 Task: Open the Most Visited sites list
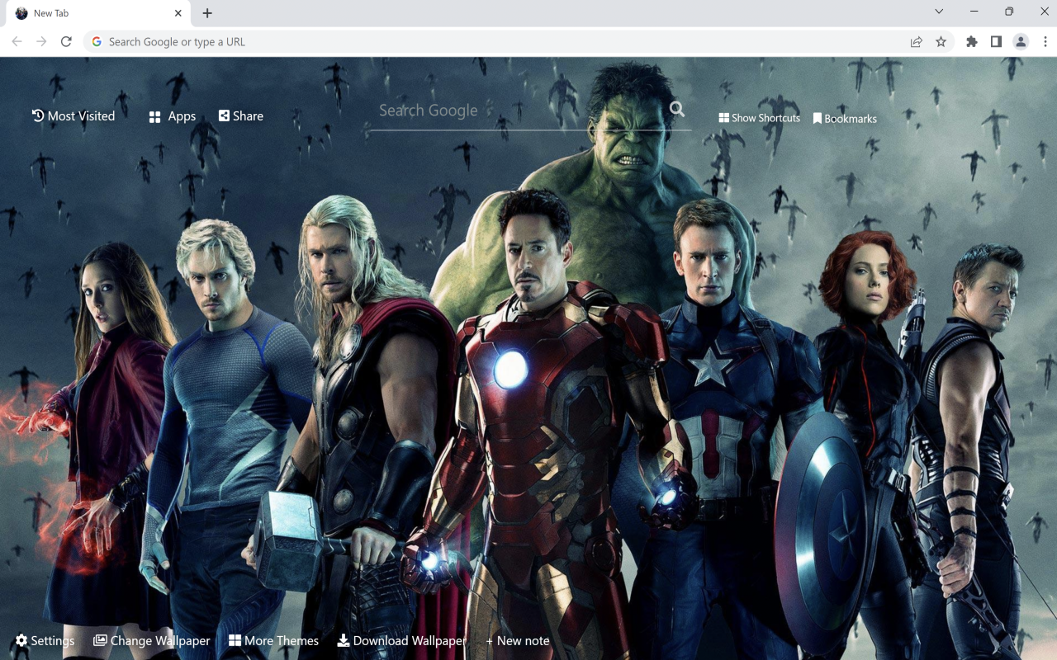tap(73, 116)
